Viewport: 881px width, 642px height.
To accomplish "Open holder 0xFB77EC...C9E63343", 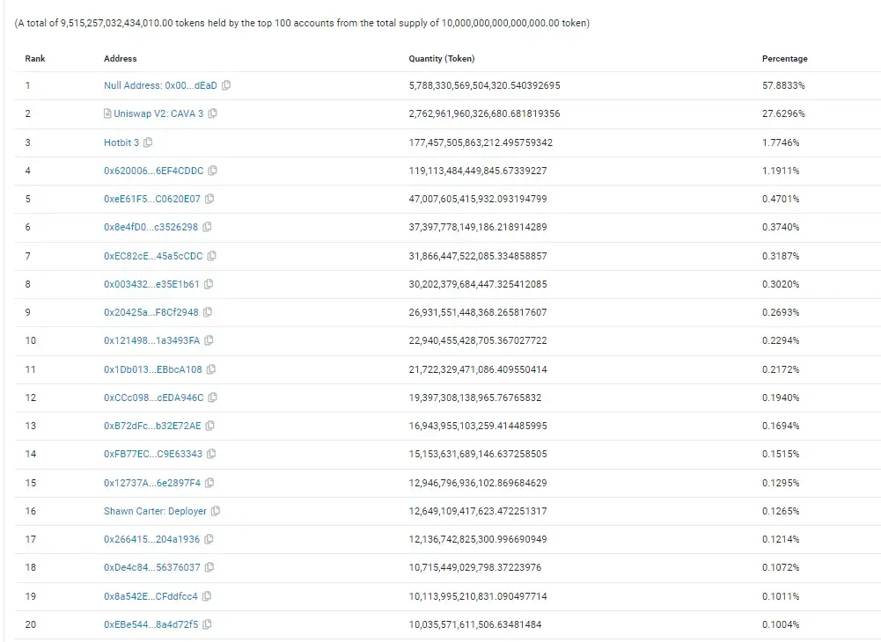I will point(153,454).
